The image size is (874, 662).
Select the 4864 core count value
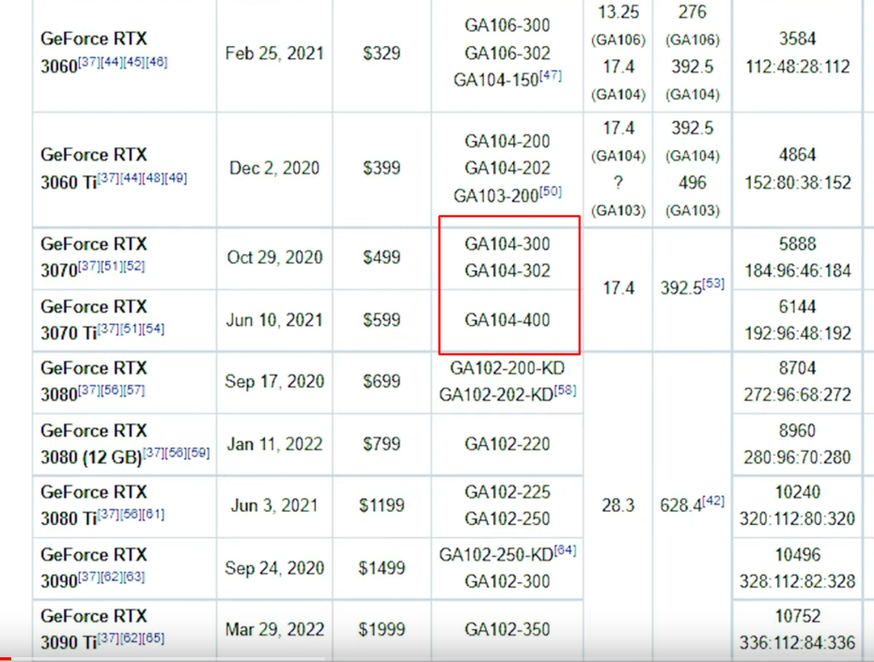click(x=798, y=155)
